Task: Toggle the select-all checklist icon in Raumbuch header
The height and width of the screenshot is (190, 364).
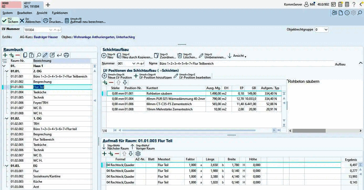Action: click(x=4, y=61)
